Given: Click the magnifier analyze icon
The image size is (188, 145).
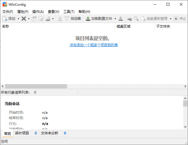Looking at the screenshot, I should [136, 19].
